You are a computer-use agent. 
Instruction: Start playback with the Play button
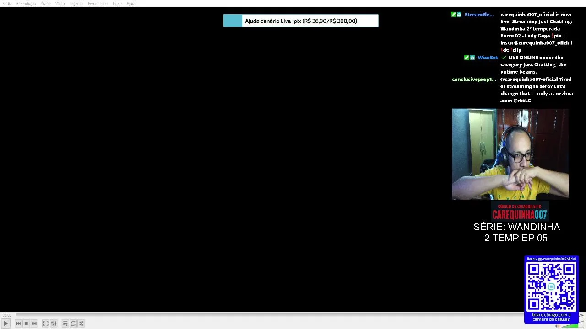[x=5, y=323]
